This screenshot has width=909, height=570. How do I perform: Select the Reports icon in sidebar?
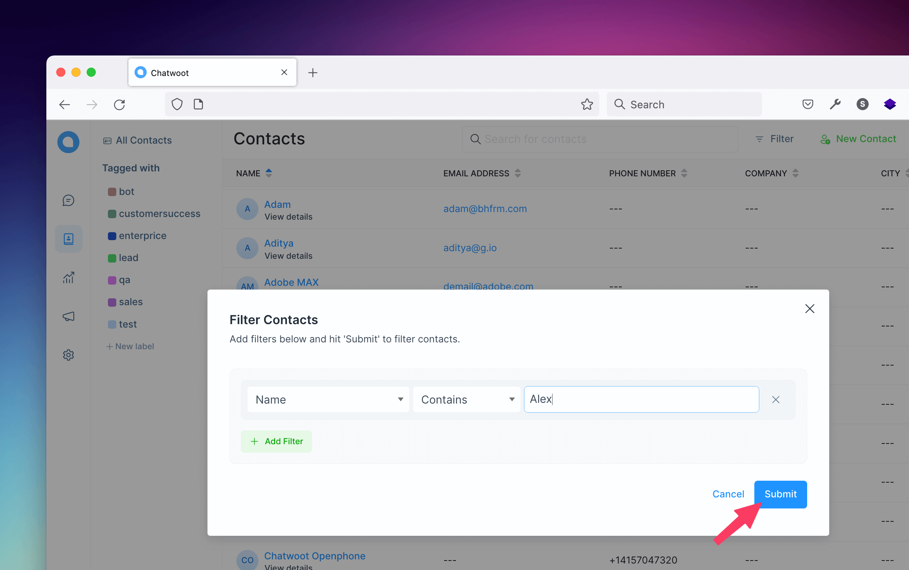[69, 277]
